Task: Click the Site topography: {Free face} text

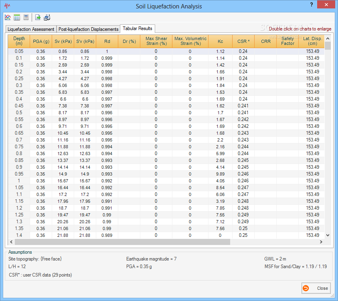Action: [35, 259]
